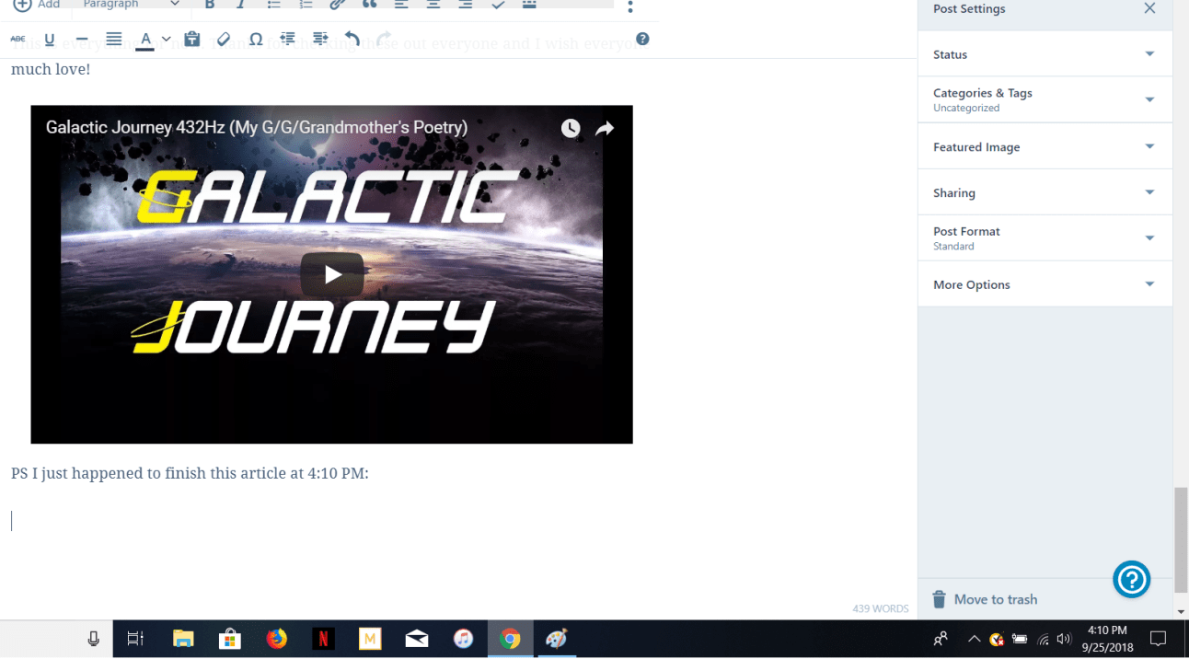Play the Galactic Journey video

coord(332,274)
